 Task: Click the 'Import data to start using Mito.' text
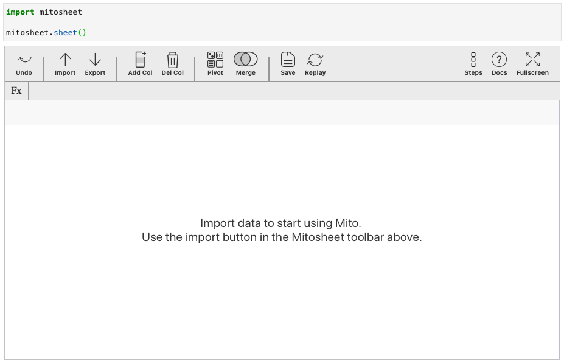pyautogui.click(x=280, y=223)
